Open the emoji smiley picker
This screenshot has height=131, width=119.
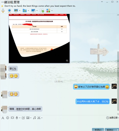(x=8, y=118)
